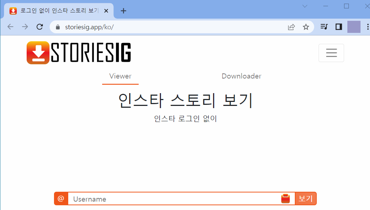The width and height of the screenshot is (370, 210).
Task: Click the heading 인스타 스토리 보기
Action: point(185,100)
